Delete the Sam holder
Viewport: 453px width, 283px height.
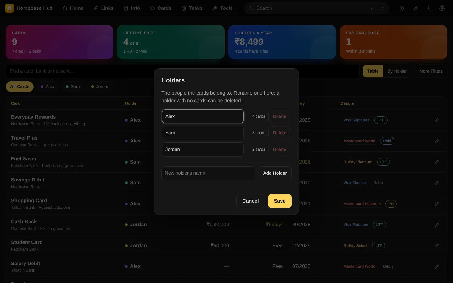tap(280, 133)
